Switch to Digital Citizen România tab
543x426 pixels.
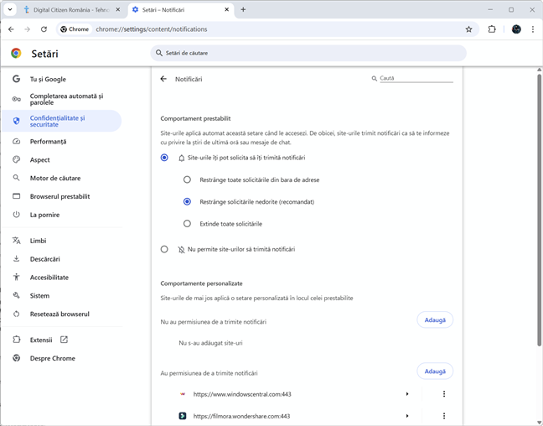pyautogui.click(x=67, y=9)
